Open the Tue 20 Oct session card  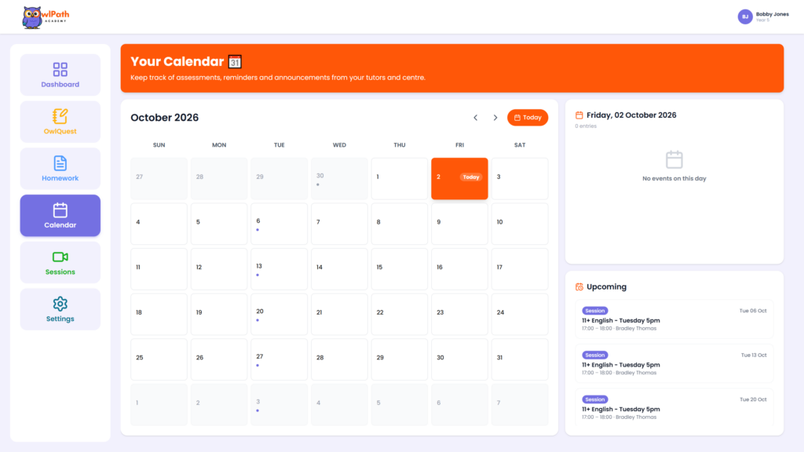[x=674, y=407]
